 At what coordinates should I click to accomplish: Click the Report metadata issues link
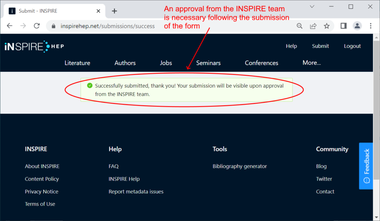pos(136,191)
